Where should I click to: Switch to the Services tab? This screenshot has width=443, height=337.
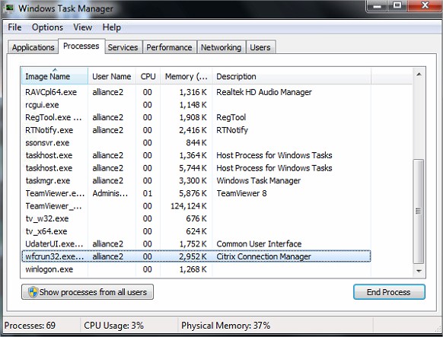point(123,47)
